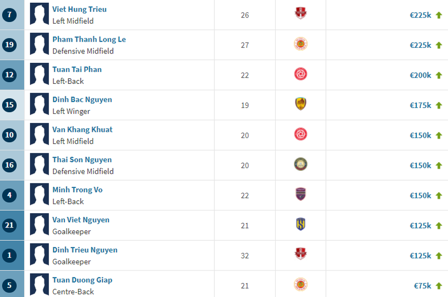Screen dimensions: 448x297
Task: Click green up arrow next to €75k
Action: (x=438, y=286)
